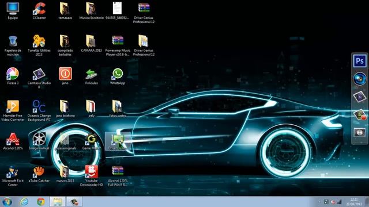Launch Game Maker
Image resolution: width=369 pixels, height=207 pixels.
[x=91, y=141]
